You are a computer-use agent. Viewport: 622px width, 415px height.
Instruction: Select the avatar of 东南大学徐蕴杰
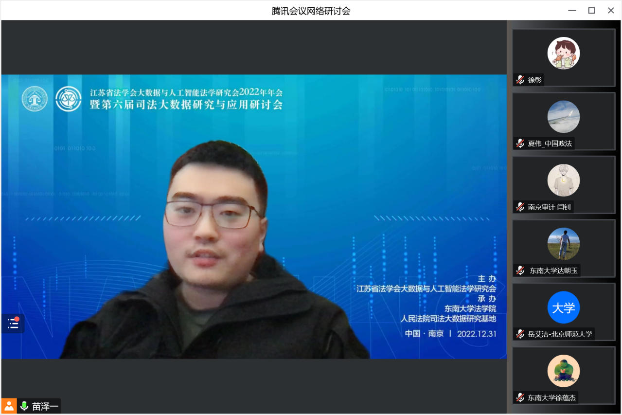click(x=564, y=371)
